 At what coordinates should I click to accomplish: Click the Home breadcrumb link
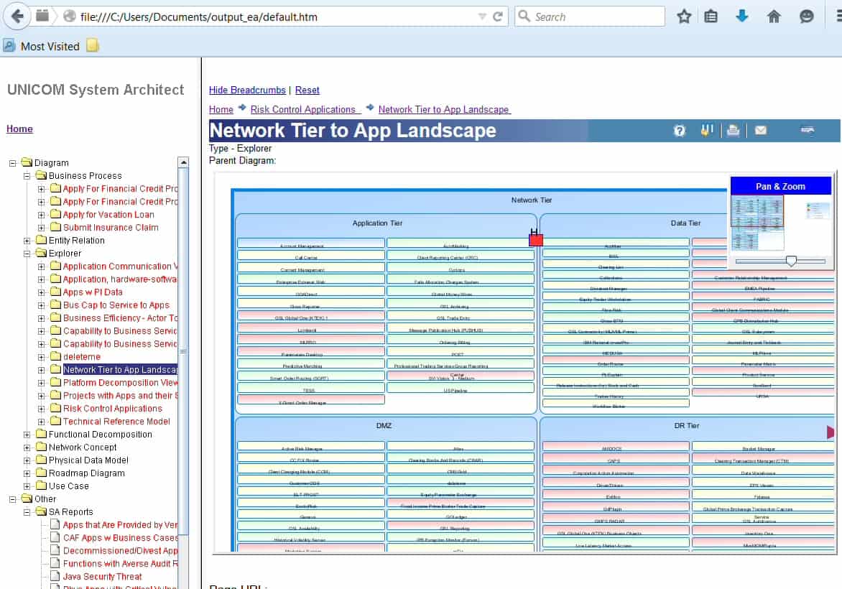click(x=221, y=109)
